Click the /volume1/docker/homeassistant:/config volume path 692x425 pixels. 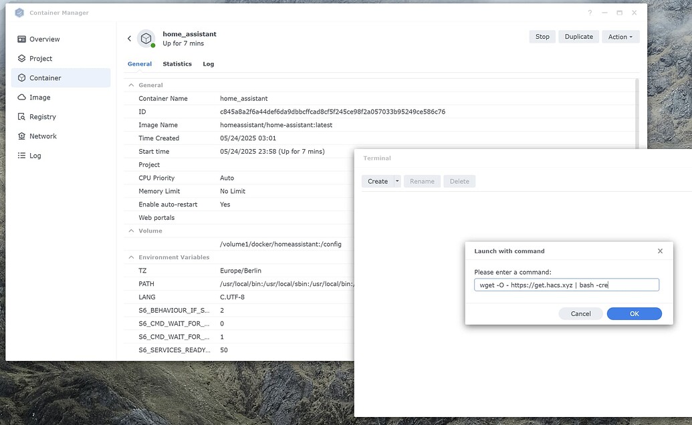[x=281, y=244]
